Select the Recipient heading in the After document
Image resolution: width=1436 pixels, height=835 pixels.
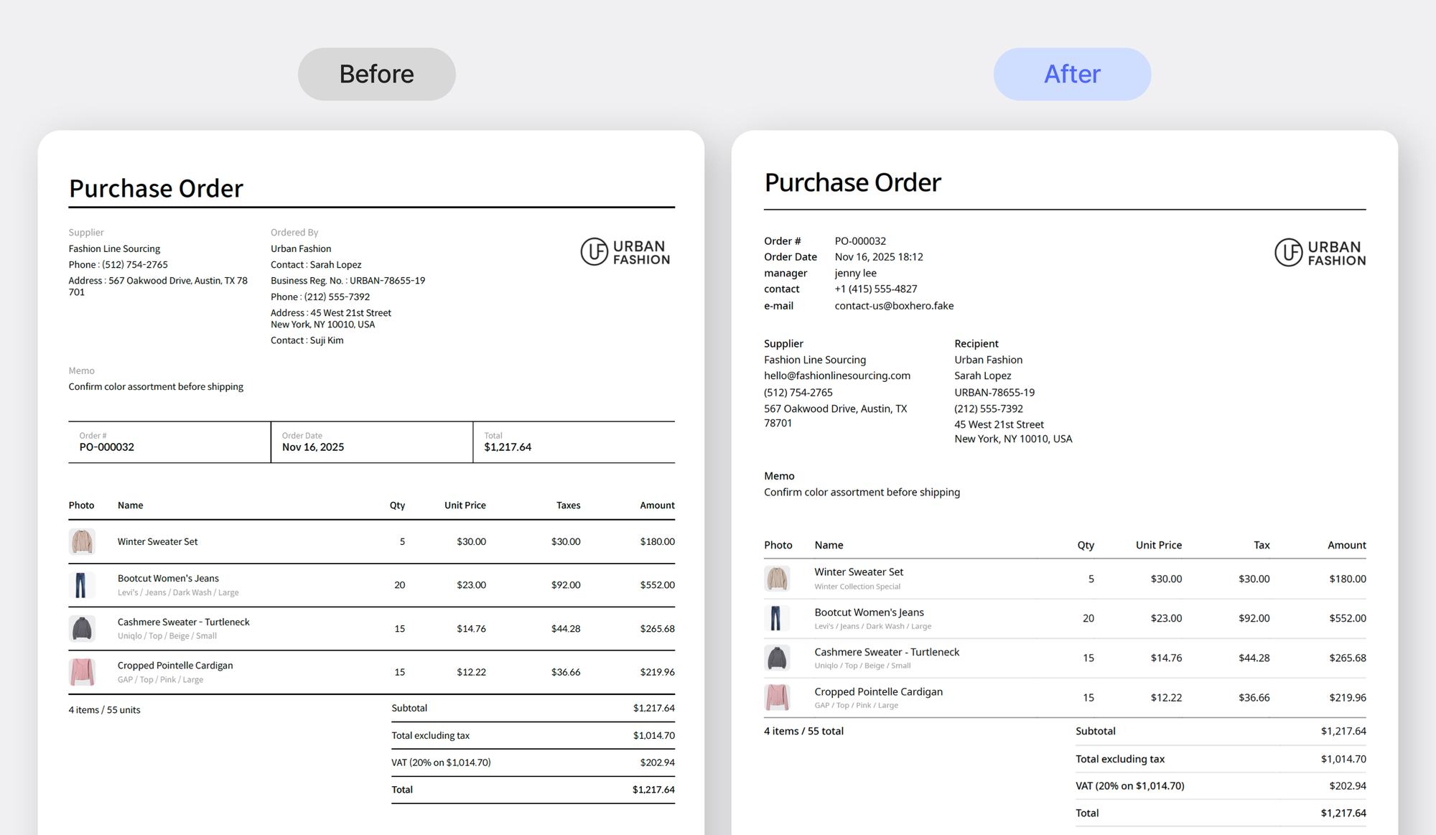976,343
